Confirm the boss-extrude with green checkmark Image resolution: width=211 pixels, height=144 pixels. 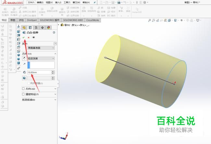24,38
